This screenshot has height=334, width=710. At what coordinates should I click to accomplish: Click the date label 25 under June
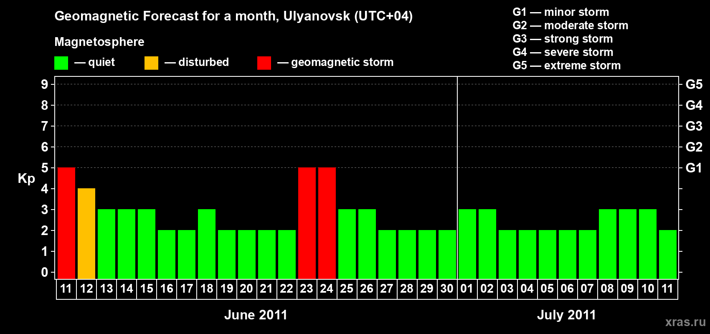pos(347,289)
